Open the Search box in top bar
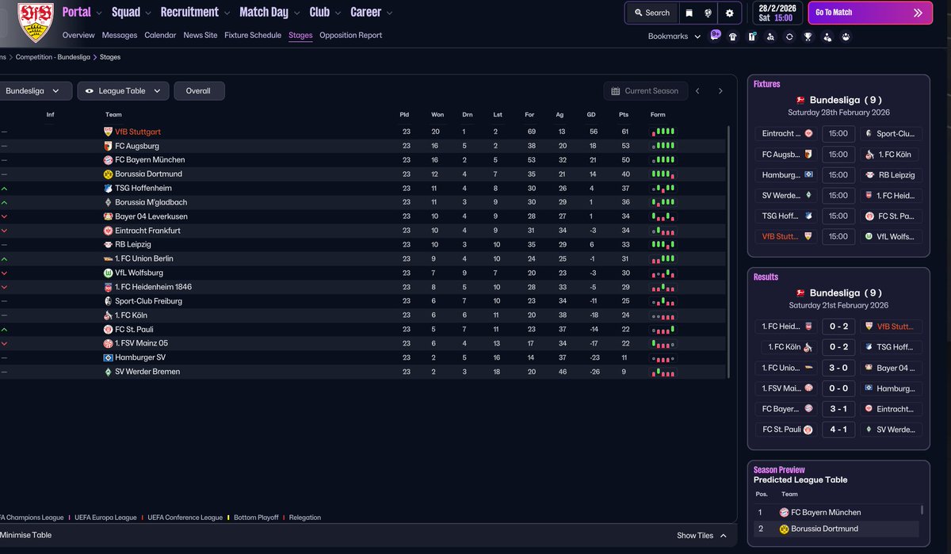Image resolution: width=951 pixels, height=554 pixels. [x=651, y=13]
